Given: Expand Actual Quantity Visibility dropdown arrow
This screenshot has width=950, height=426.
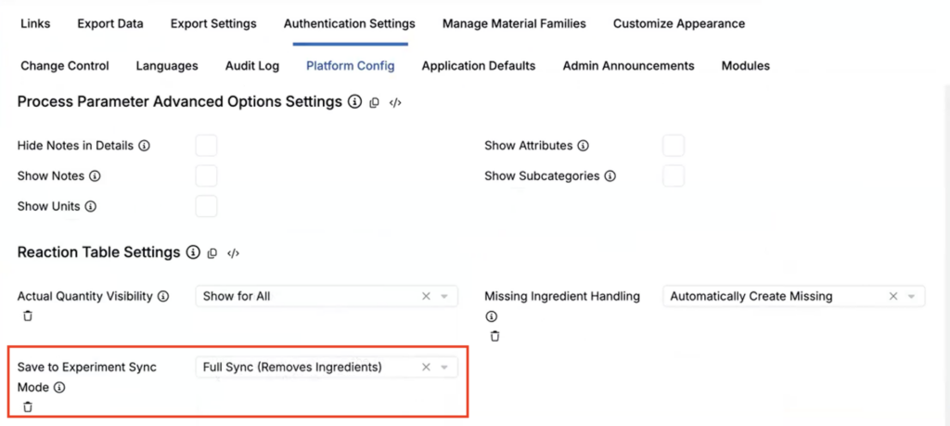Looking at the screenshot, I should pos(444,296).
